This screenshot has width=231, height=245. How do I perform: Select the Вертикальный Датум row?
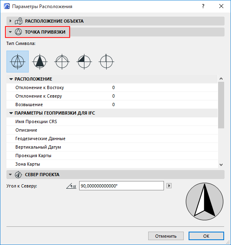(112, 147)
